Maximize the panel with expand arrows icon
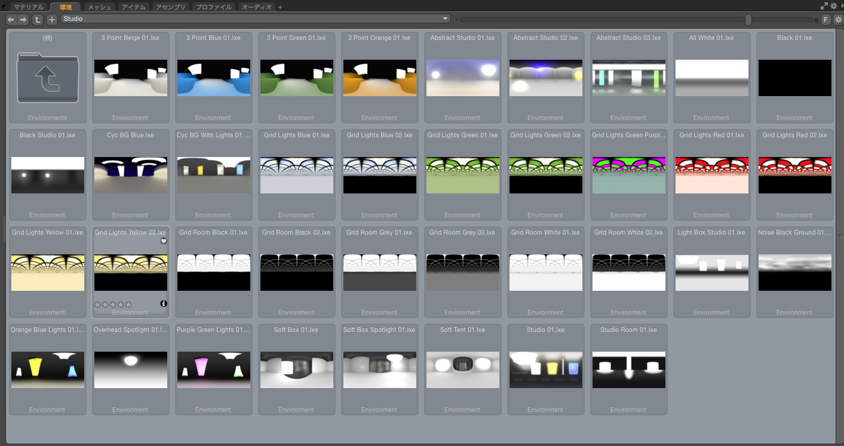This screenshot has width=844, height=446. point(825,6)
